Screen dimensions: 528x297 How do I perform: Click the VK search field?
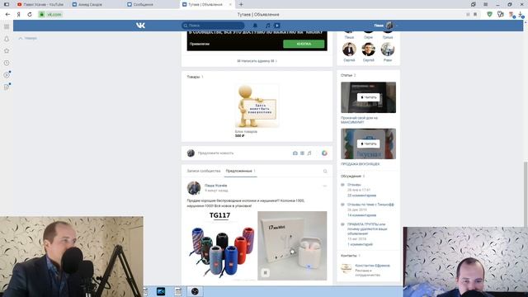213,26
